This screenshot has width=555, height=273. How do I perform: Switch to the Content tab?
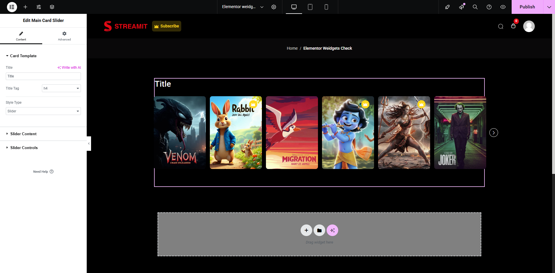(21, 36)
